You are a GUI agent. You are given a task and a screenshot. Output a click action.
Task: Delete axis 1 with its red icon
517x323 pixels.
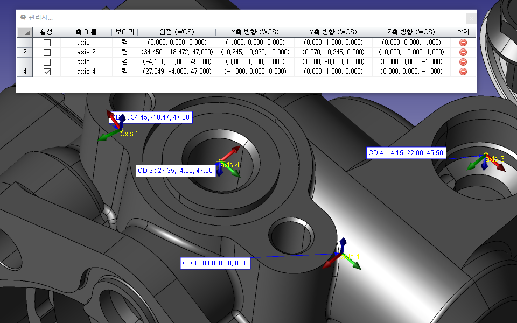(463, 42)
